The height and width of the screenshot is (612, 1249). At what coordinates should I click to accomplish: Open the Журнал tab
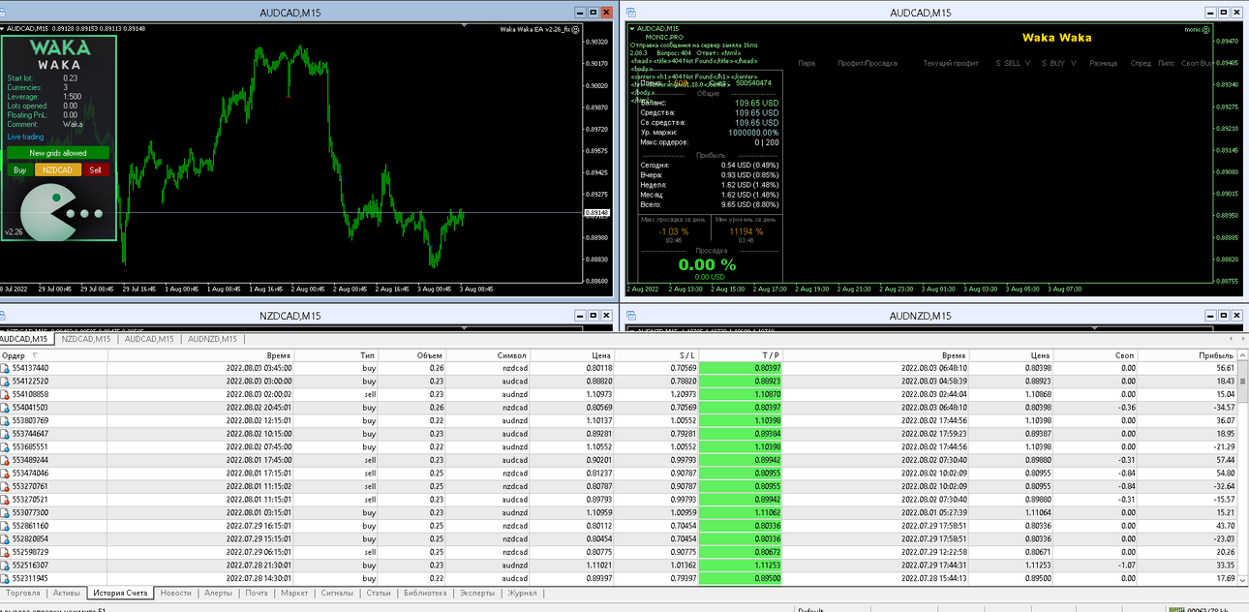tap(523, 593)
